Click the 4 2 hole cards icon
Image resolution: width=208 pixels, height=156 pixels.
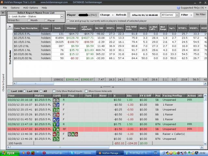coord(56,134)
